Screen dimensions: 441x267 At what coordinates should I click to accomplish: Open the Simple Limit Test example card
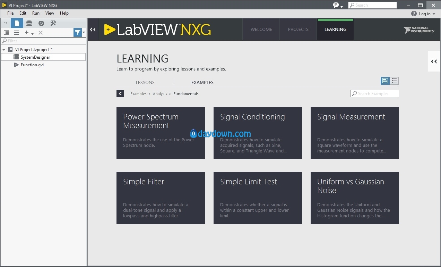coord(258,198)
